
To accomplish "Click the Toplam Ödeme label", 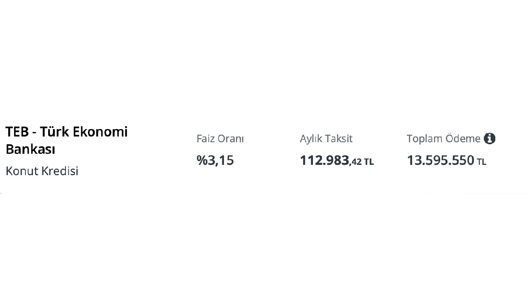I will pos(443,139).
